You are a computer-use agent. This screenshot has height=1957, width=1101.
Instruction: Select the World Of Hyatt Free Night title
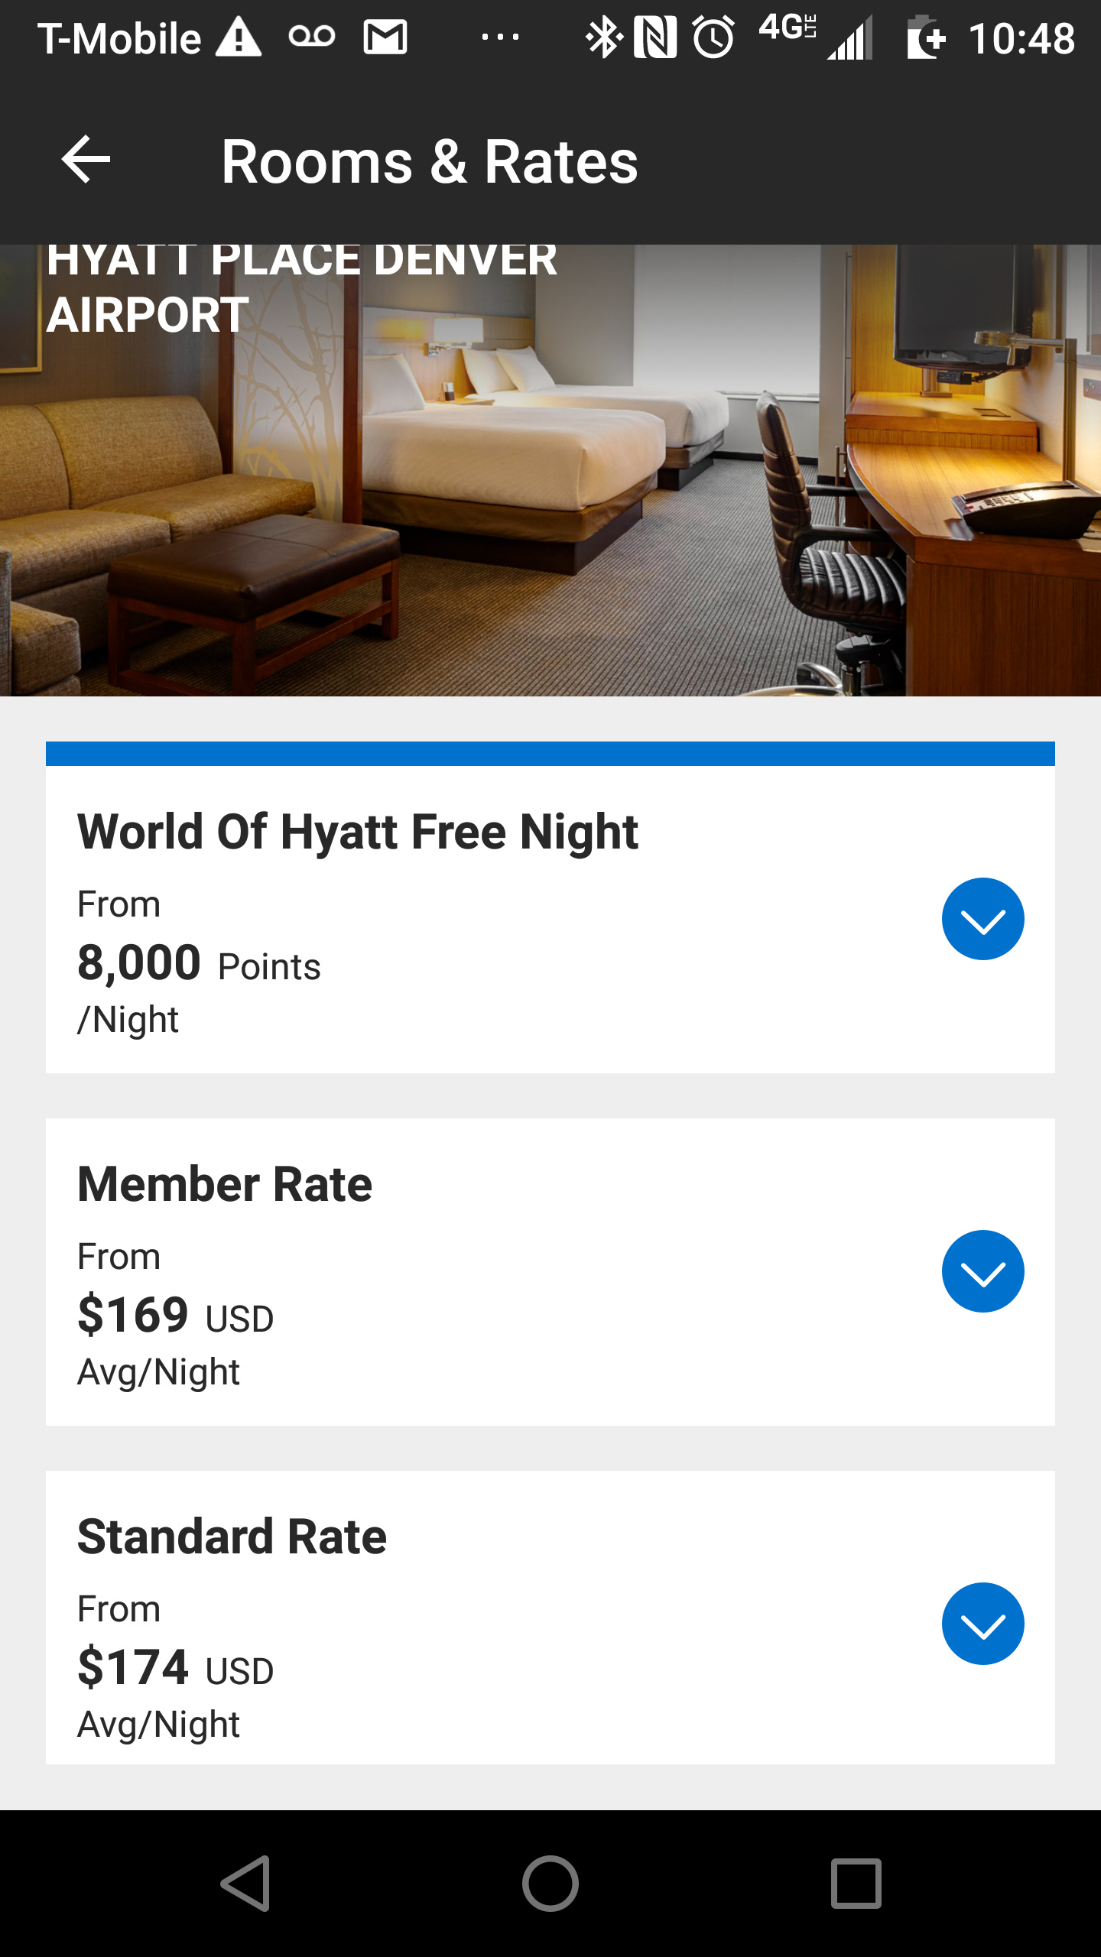coord(357,832)
